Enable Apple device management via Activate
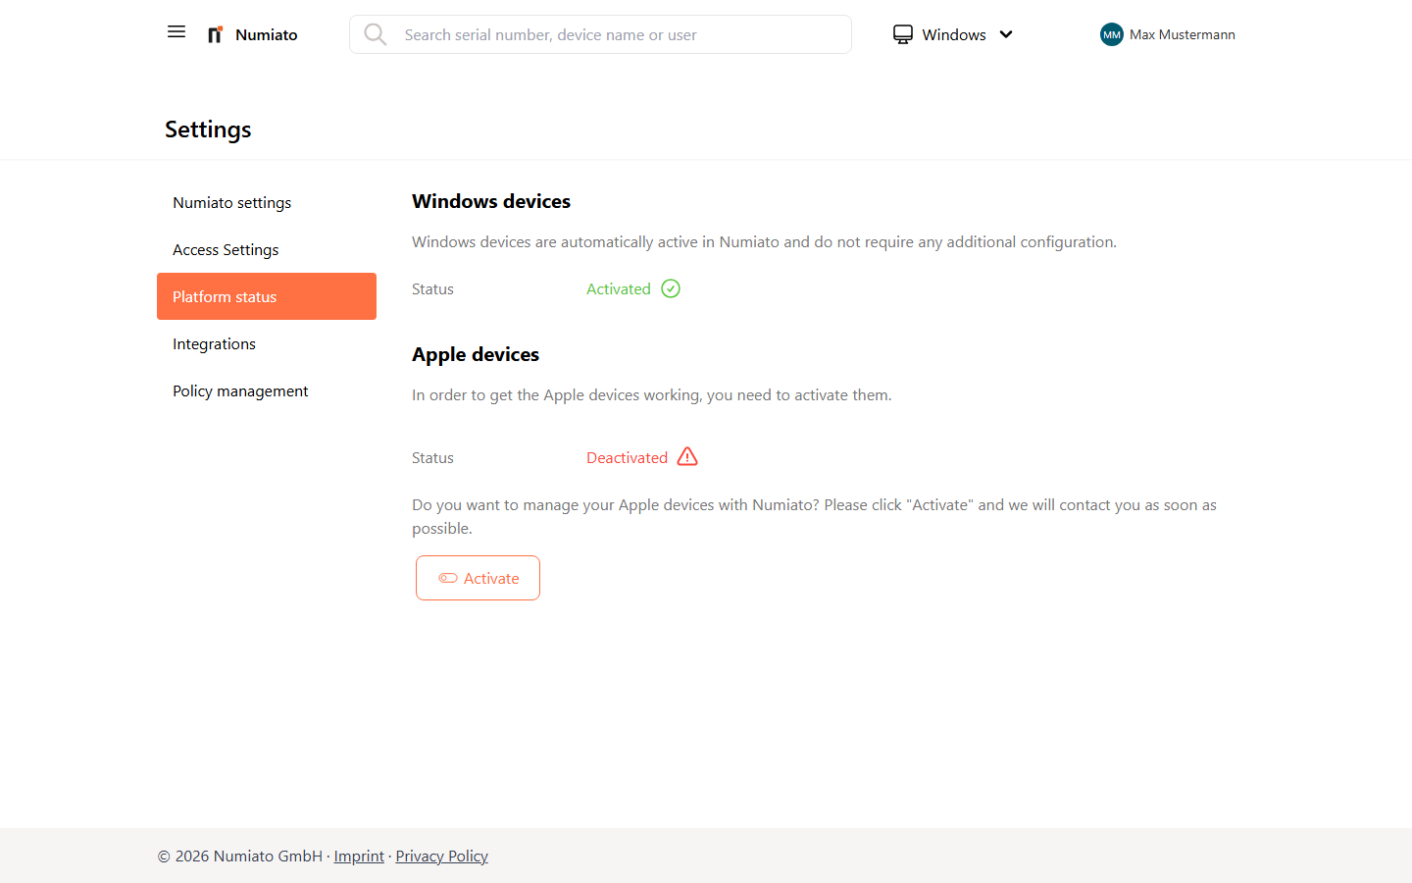Screen dimensions: 1412x883 [x=478, y=578]
